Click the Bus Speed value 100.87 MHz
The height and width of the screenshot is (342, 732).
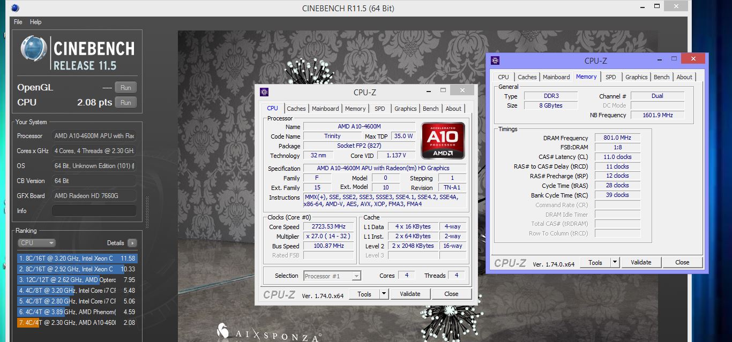tap(328, 246)
